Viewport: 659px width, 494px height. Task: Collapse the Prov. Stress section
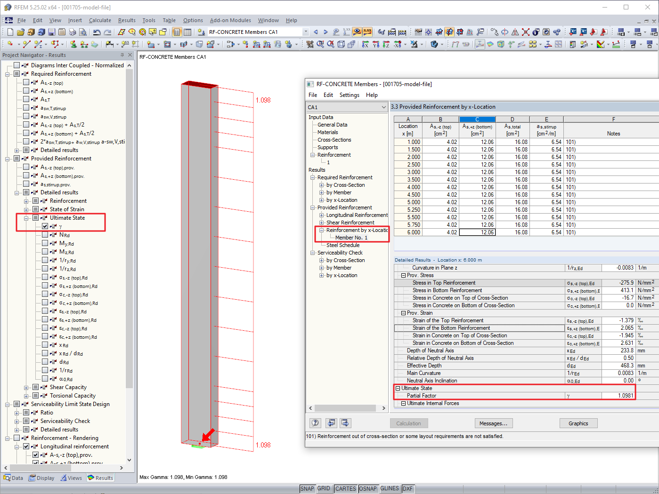(403, 275)
